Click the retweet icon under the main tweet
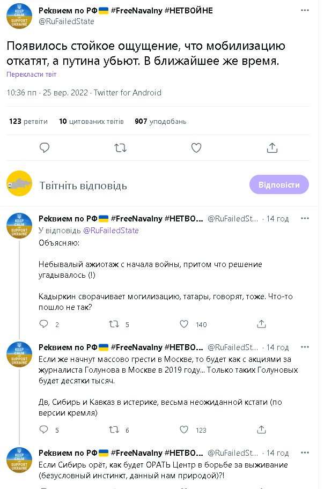This screenshot has height=489, width=324. tap(121, 147)
